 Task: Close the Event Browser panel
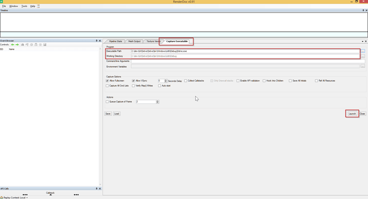(x=100, y=41)
